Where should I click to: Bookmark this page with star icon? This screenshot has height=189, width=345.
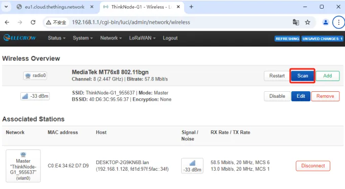(x=307, y=22)
